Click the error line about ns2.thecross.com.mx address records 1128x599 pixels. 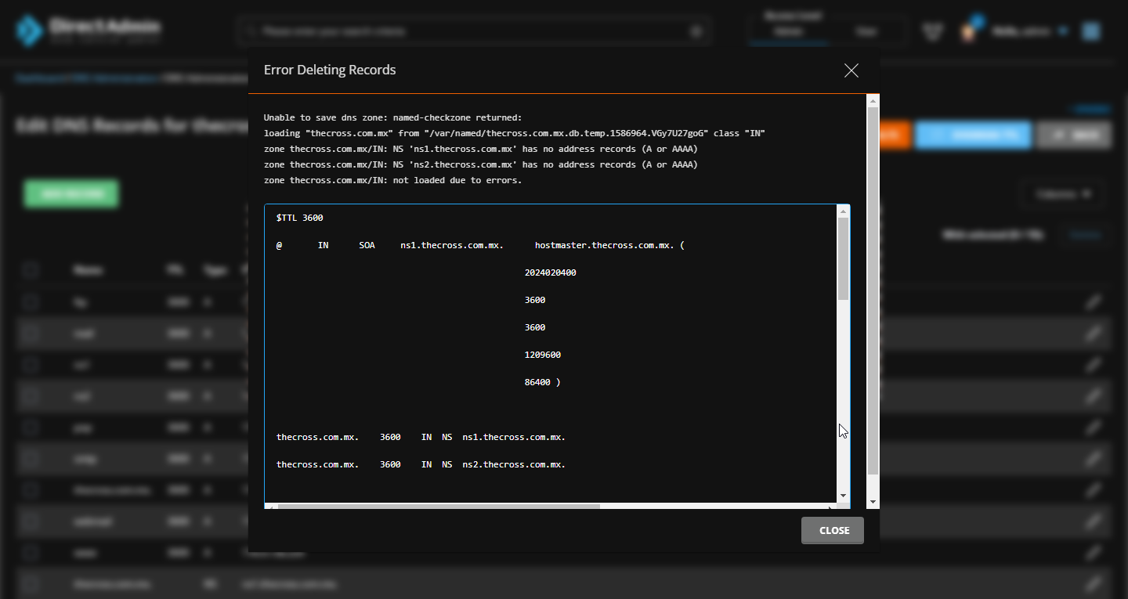pos(481,164)
